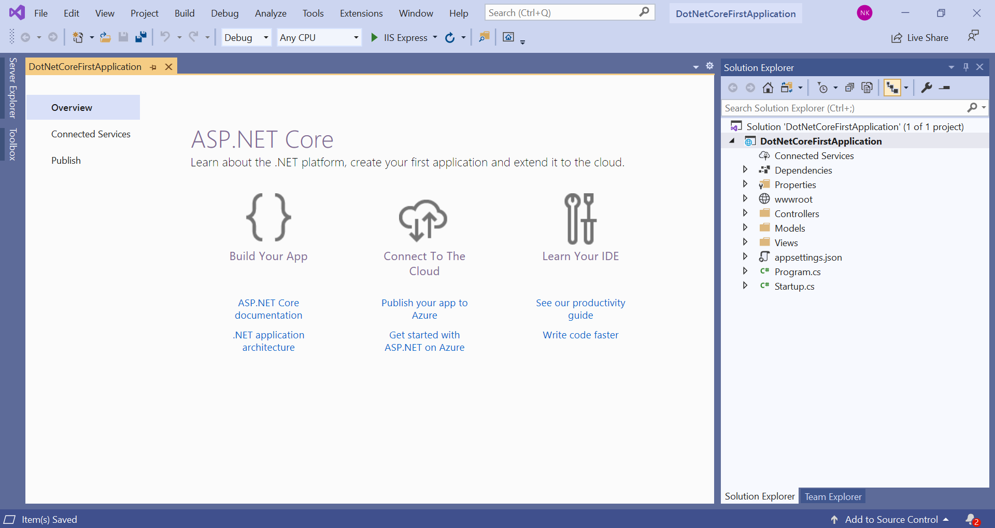Expand the Dependencies node
Viewport: 995px width, 528px height.
(745, 169)
